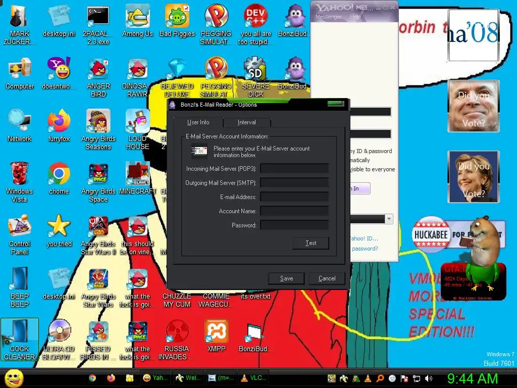Select the Bad Piggies icon

(177, 20)
